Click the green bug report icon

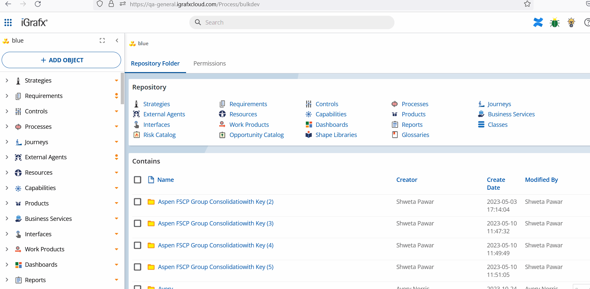tap(555, 23)
